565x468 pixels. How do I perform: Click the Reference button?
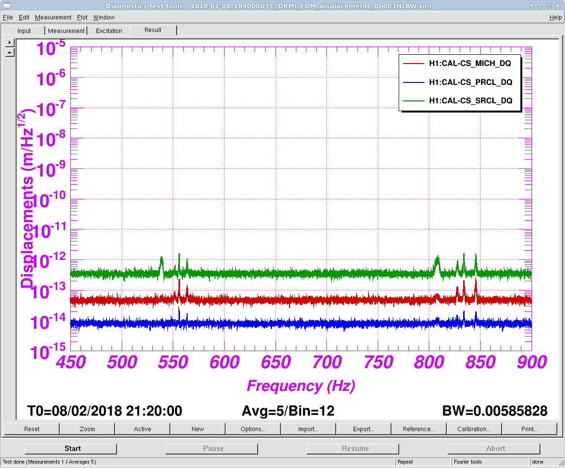pos(419,429)
